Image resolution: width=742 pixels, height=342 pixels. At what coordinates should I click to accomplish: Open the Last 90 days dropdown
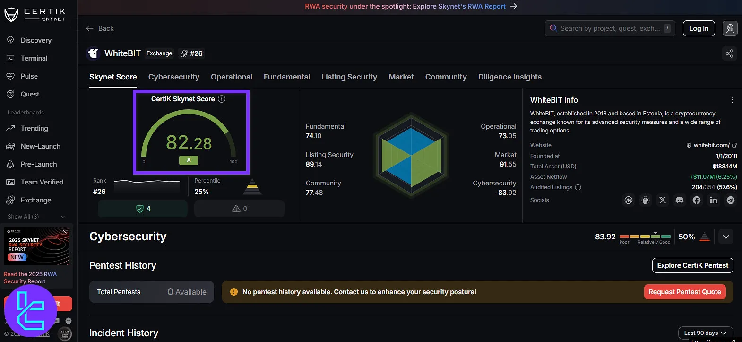point(705,333)
